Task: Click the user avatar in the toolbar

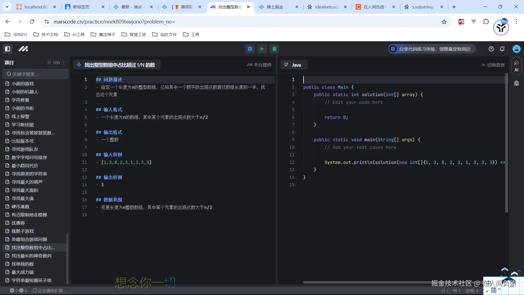Action: coord(516,49)
